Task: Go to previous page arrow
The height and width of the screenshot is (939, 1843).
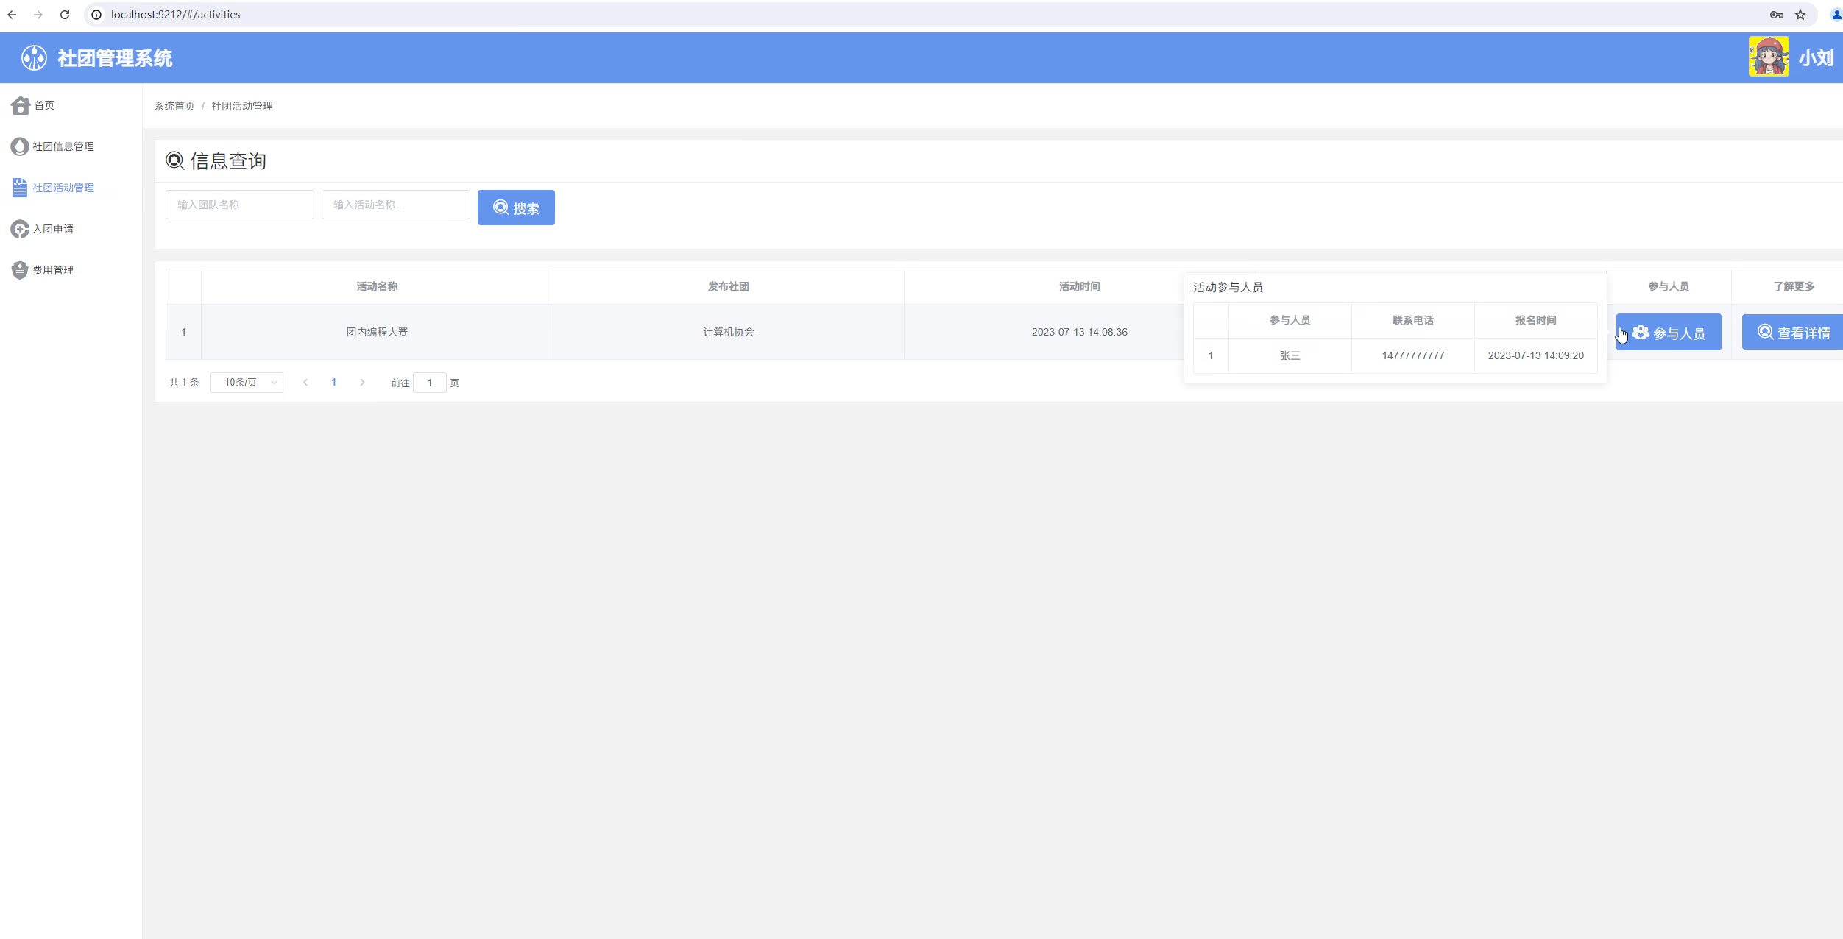Action: coord(305,383)
